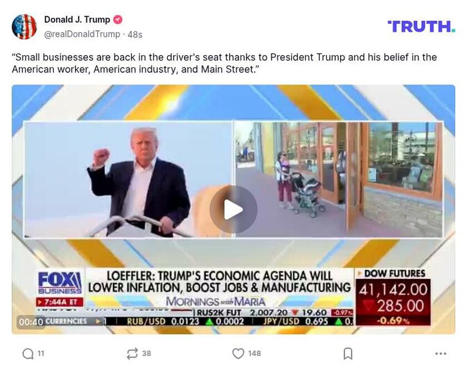The image size is (467, 375).
Task: Click the Loeffler headline banner in video
Action: [220, 282]
